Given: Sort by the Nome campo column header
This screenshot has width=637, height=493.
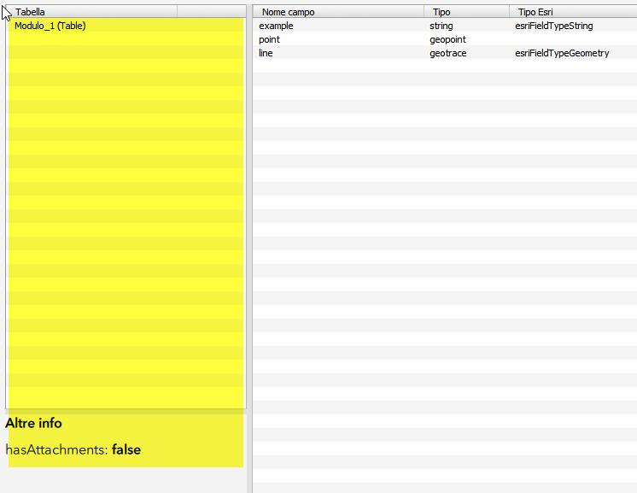Looking at the screenshot, I should [338, 12].
